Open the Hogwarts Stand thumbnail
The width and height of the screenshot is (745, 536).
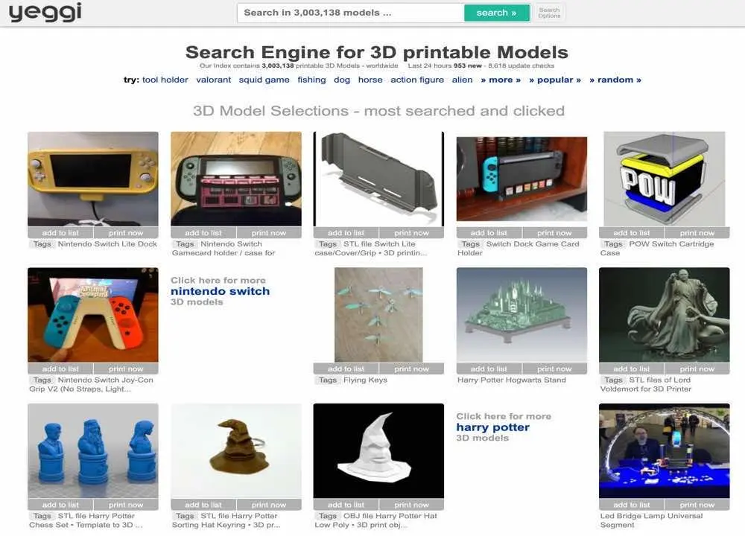click(521, 315)
